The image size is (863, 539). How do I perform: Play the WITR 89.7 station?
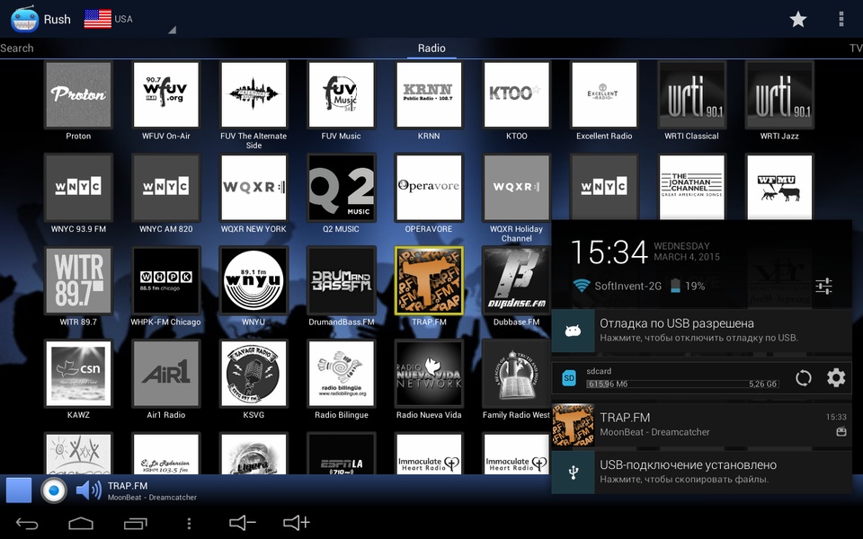click(78, 280)
